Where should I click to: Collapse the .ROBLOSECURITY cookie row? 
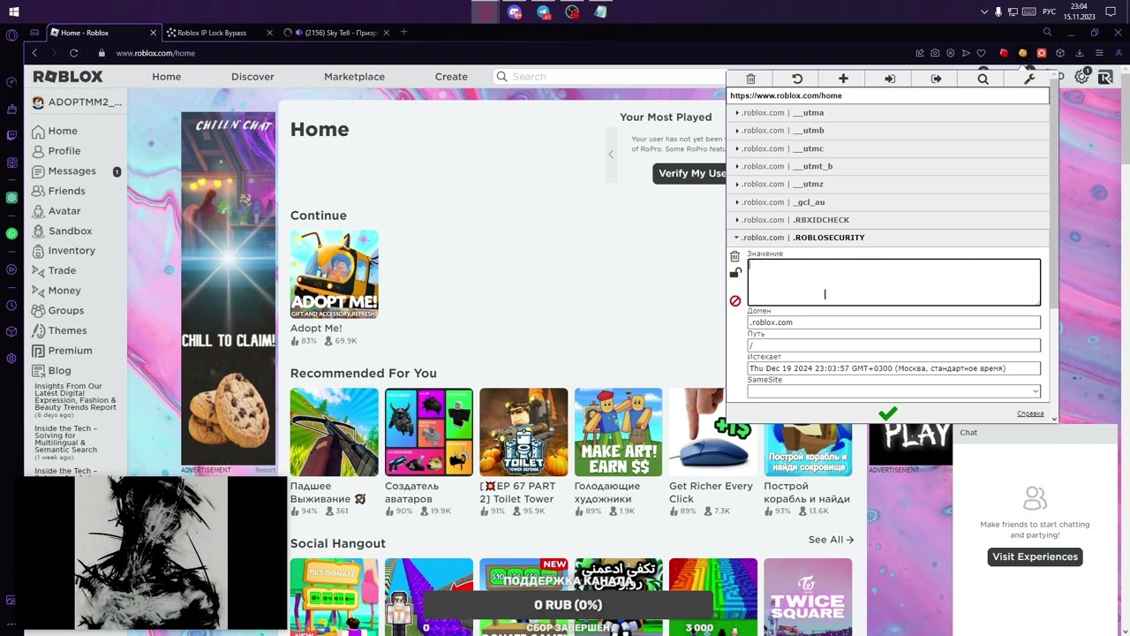coord(887,238)
